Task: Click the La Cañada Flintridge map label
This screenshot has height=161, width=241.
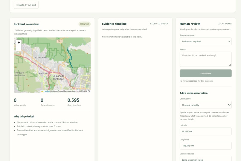Action: (58, 77)
